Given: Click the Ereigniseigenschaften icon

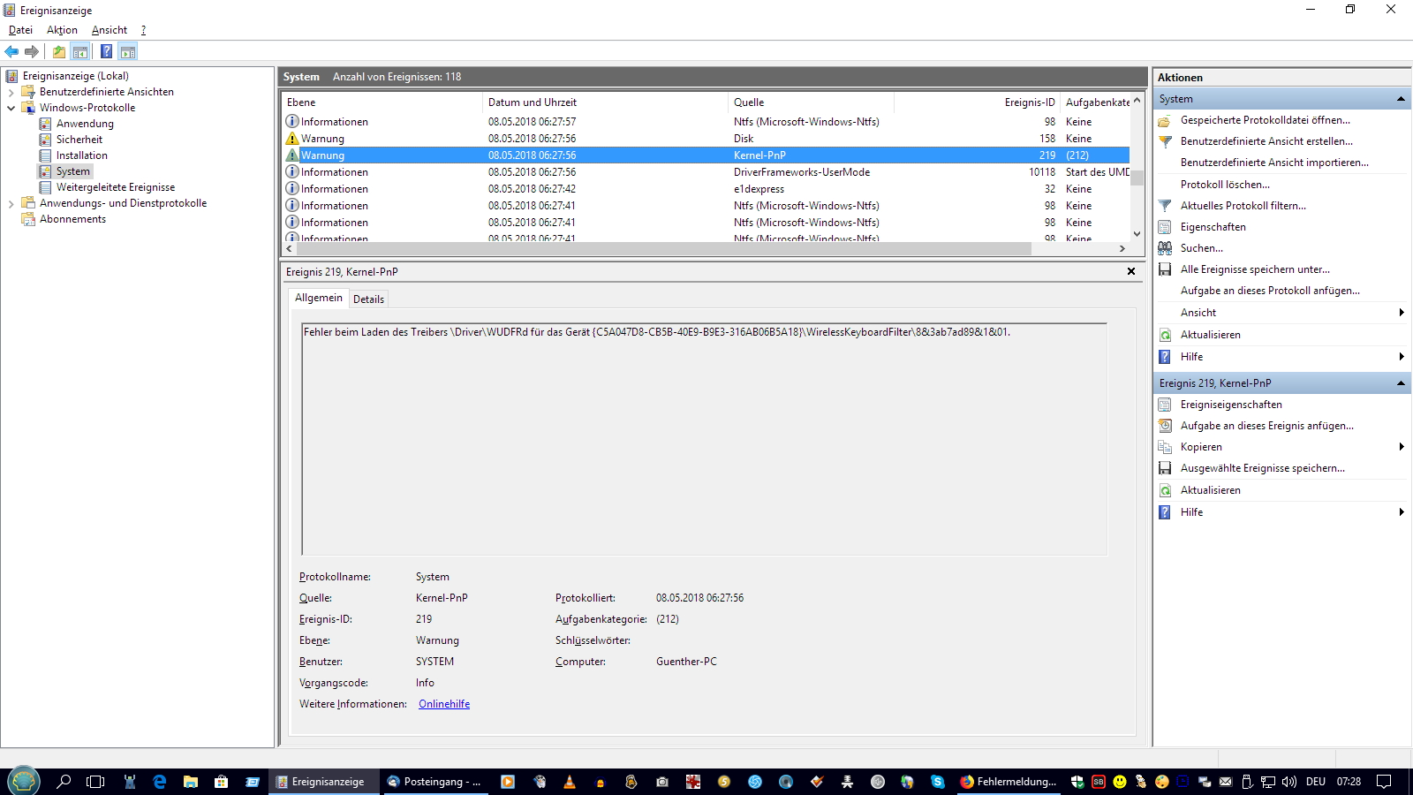Looking at the screenshot, I should pos(1165,405).
